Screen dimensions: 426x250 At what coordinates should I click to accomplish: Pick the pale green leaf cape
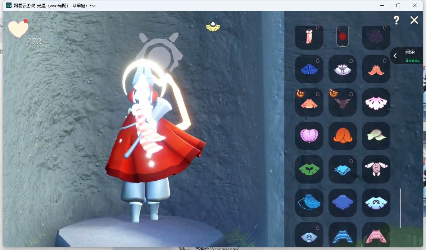click(376, 135)
